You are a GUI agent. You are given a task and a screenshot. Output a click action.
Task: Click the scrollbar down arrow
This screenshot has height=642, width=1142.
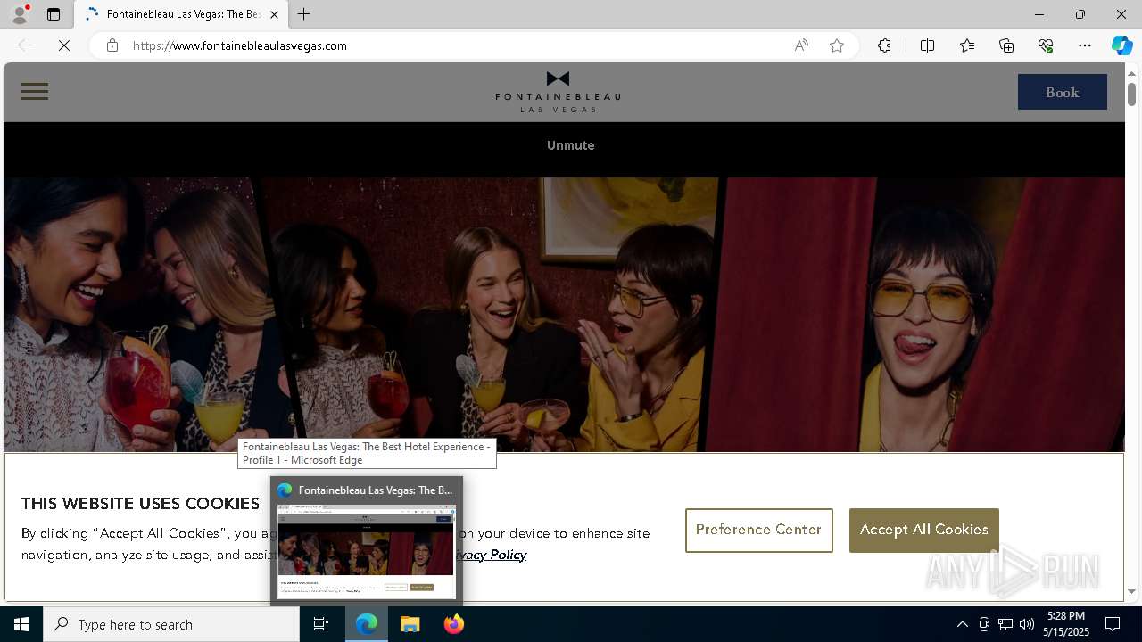(1131, 591)
